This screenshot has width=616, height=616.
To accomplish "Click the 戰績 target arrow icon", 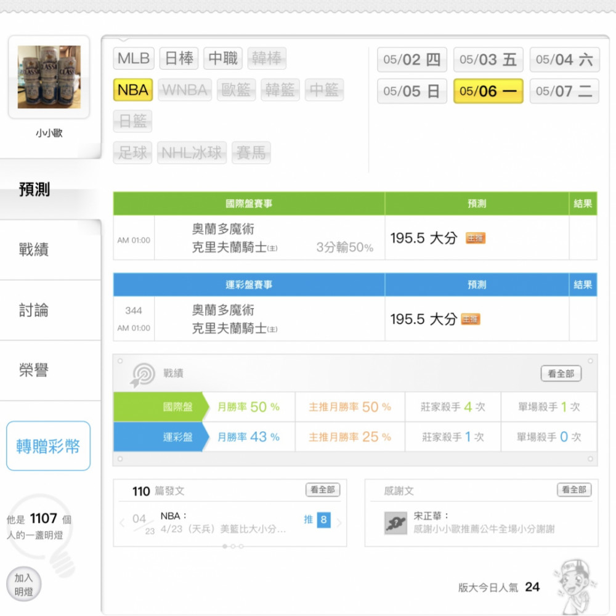I will (x=142, y=375).
